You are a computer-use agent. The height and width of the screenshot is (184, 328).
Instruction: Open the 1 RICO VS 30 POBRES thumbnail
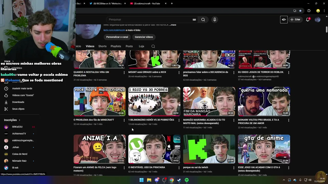pos(154,101)
